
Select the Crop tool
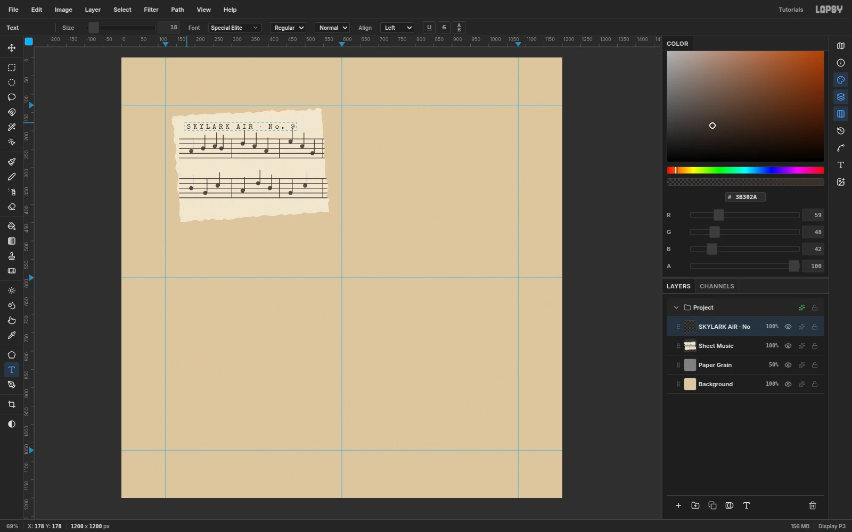click(12, 404)
